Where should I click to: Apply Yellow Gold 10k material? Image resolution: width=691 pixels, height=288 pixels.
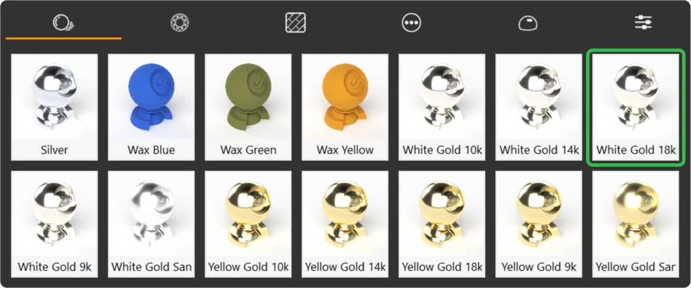click(x=248, y=224)
